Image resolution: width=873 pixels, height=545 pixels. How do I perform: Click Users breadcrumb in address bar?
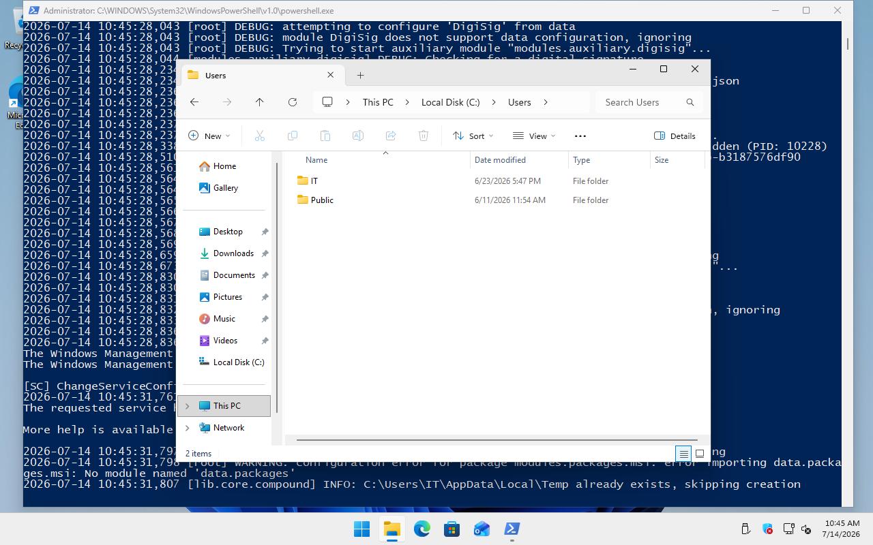pyautogui.click(x=519, y=102)
